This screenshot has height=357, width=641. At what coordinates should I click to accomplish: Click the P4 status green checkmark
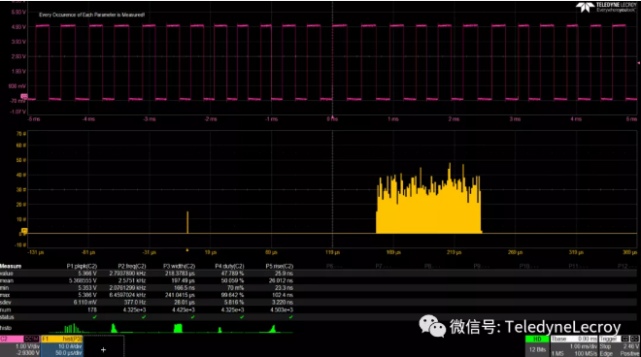click(242, 317)
